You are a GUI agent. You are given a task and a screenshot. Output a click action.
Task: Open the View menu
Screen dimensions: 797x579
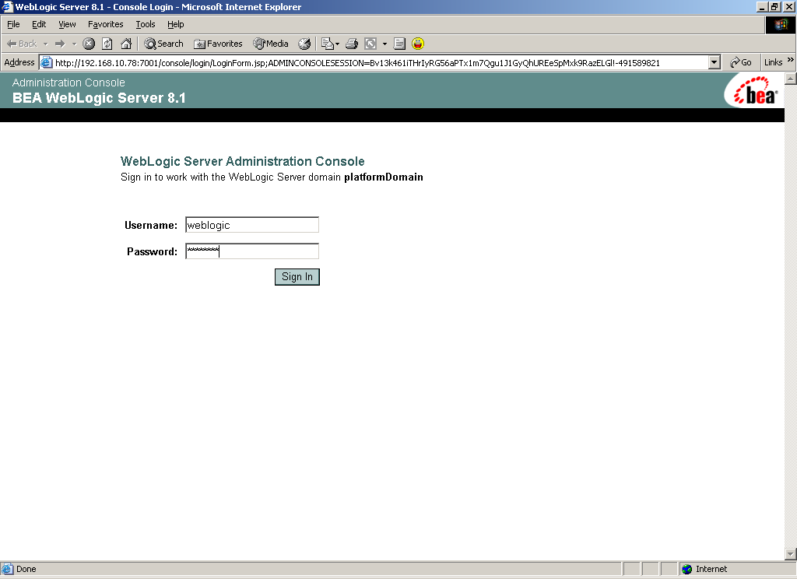[67, 24]
